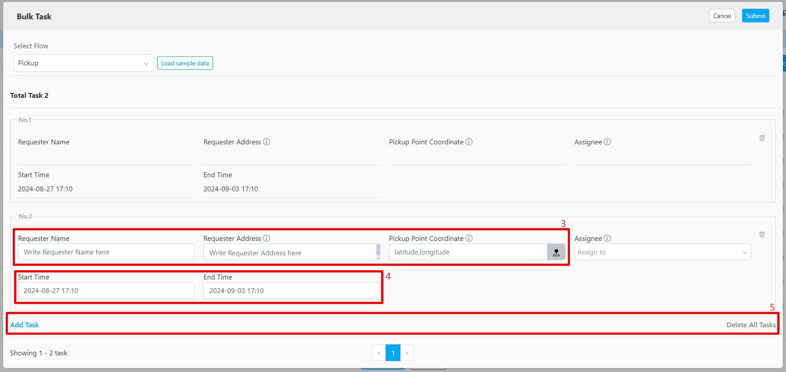Screen dimensions: 786x372
Task: Click info icon beside No.1 Requester Address
Action: pos(267,142)
